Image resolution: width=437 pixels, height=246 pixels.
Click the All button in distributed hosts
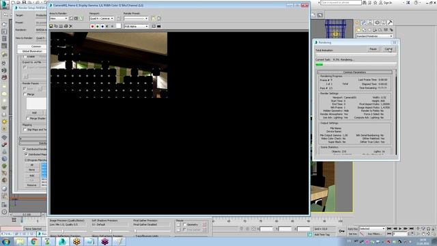point(32,165)
